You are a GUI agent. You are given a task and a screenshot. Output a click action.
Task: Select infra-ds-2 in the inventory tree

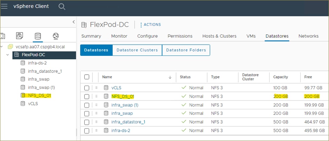coord(37,63)
